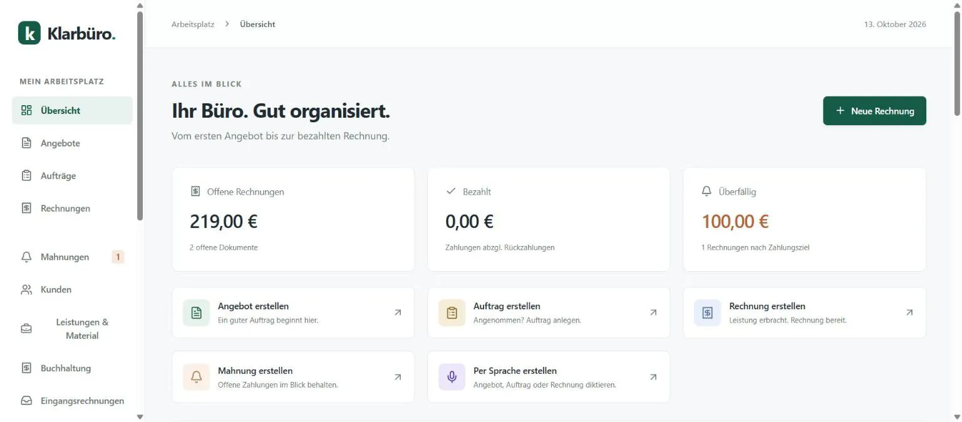Click the briefcase icon for Leistungen & Material
962x422 pixels.
(x=26, y=329)
